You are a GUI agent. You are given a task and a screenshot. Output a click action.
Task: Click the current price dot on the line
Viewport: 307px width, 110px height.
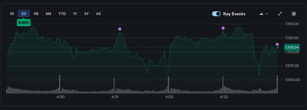pyautogui.click(x=278, y=47)
